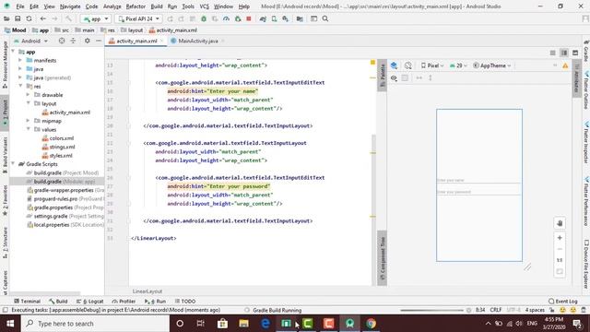Open the VCS menu

tap(205, 6)
